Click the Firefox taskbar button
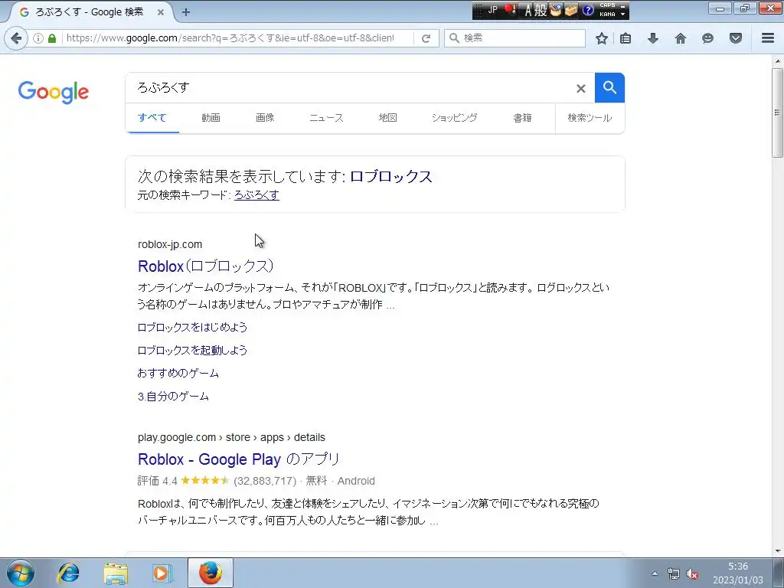Image resolution: width=784 pixels, height=588 pixels. point(210,573)
